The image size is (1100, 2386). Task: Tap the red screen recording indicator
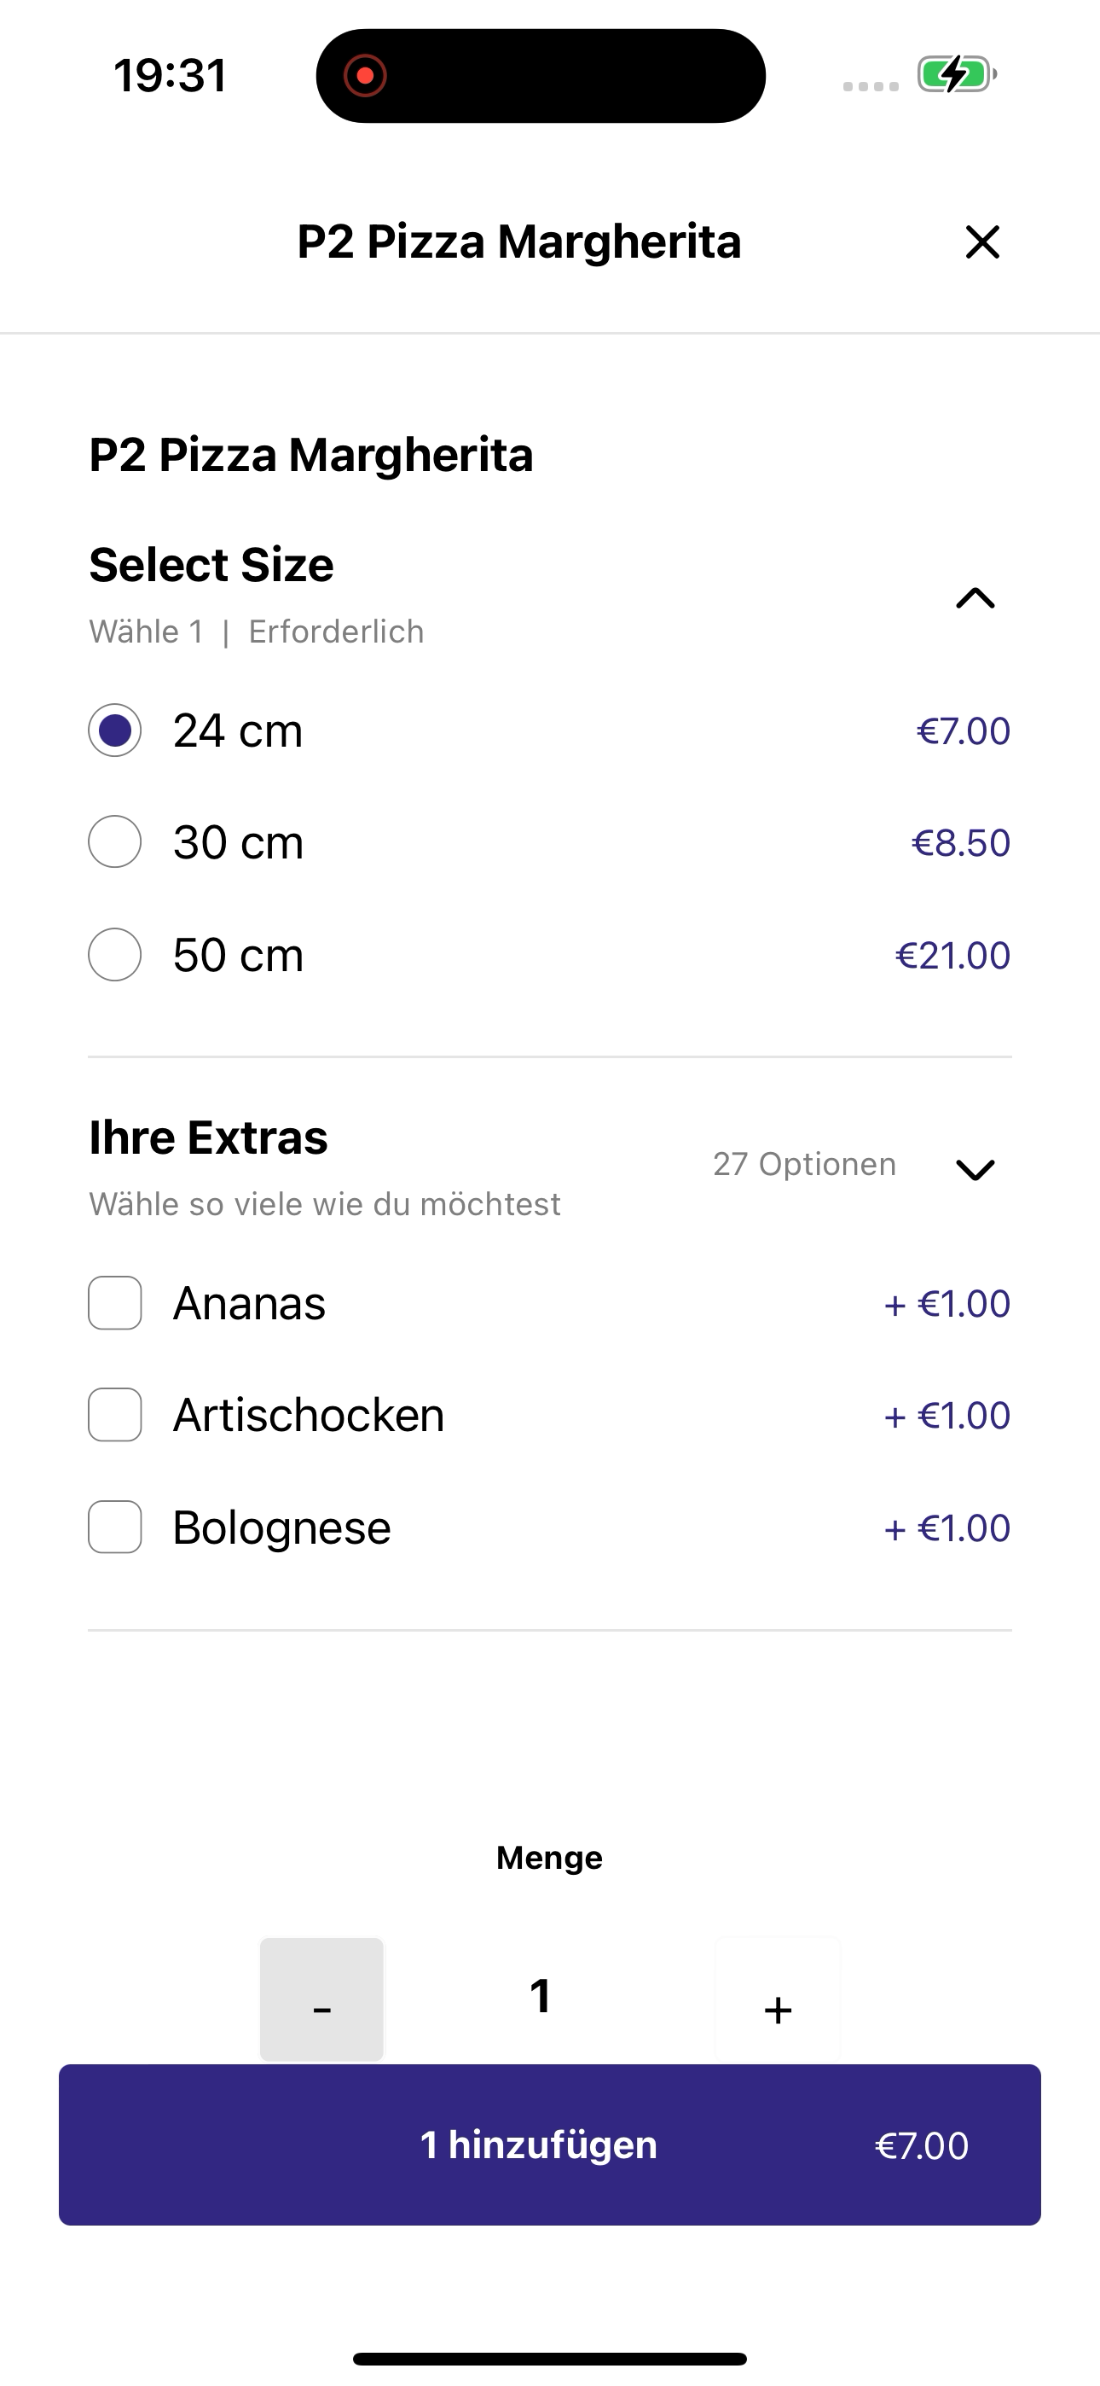tap(365, 76)
